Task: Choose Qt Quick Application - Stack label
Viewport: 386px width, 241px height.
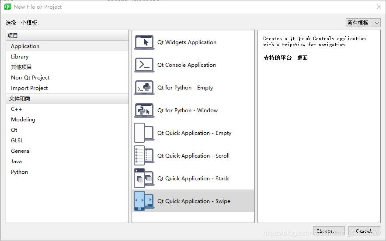Action: tap(193, 178)
